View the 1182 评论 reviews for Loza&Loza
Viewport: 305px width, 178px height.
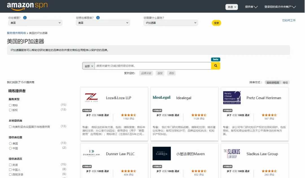(128, 119)
